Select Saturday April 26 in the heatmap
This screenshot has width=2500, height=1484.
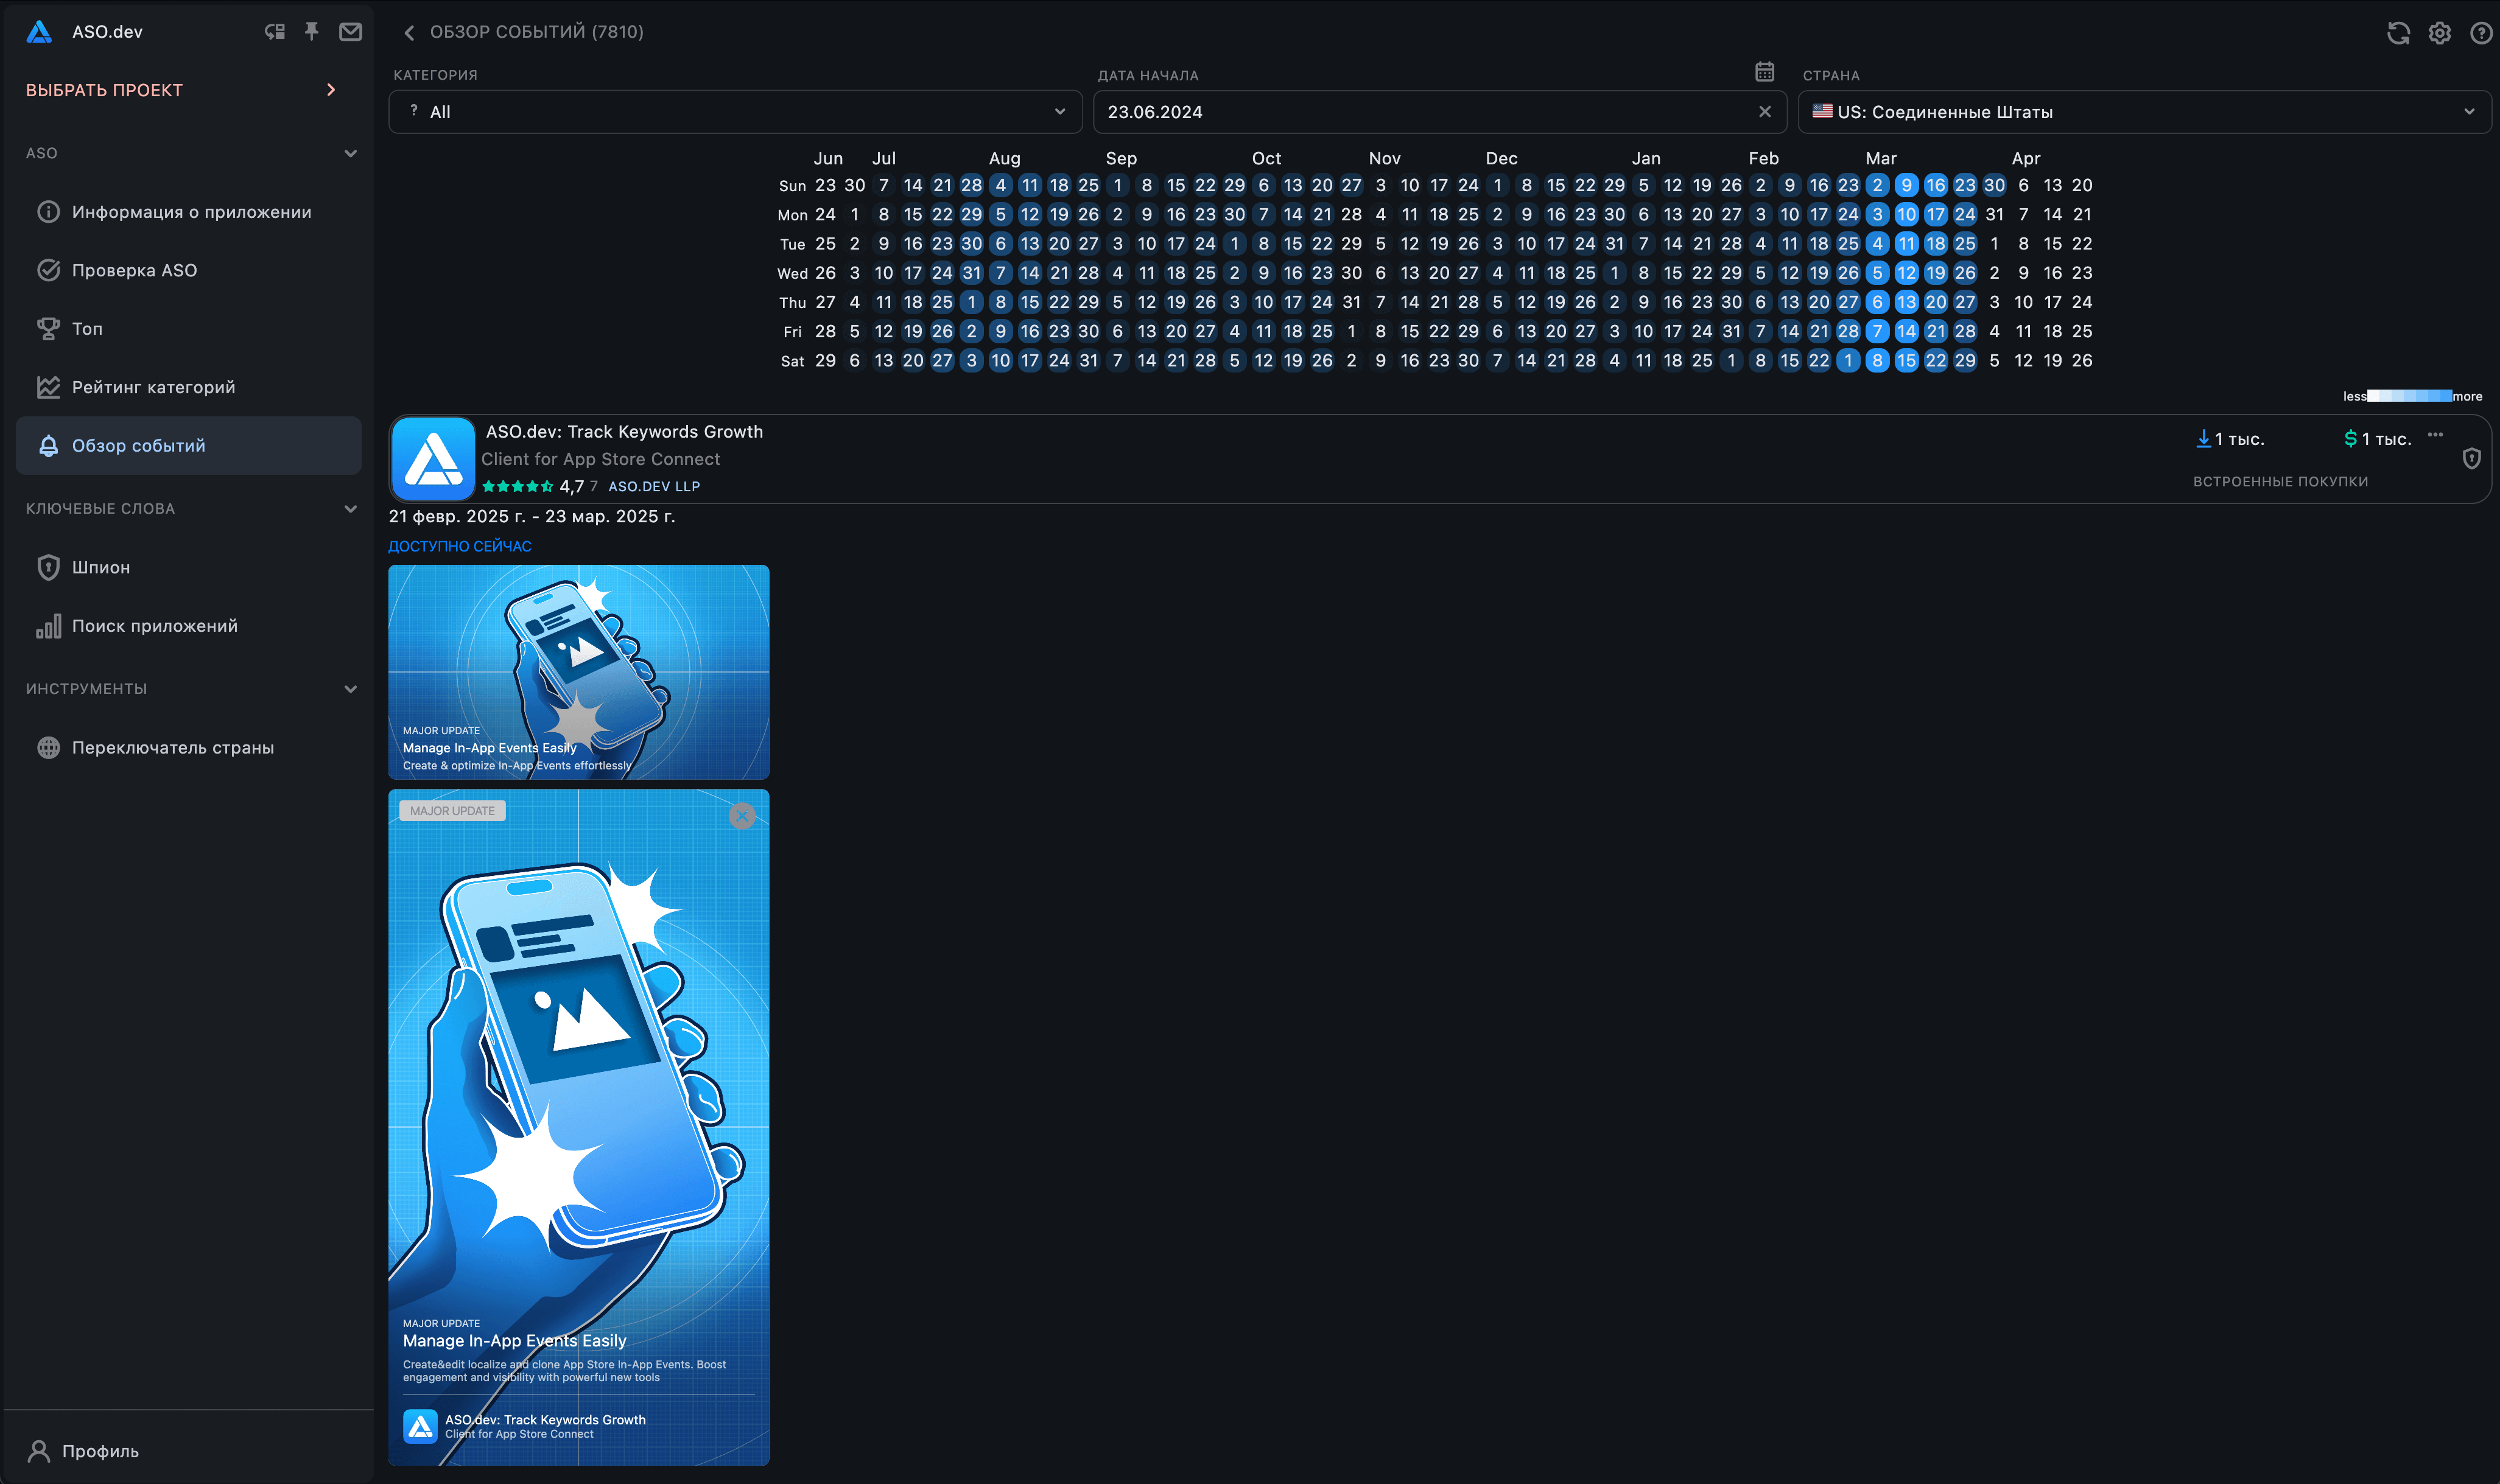tap(2082, 360)
